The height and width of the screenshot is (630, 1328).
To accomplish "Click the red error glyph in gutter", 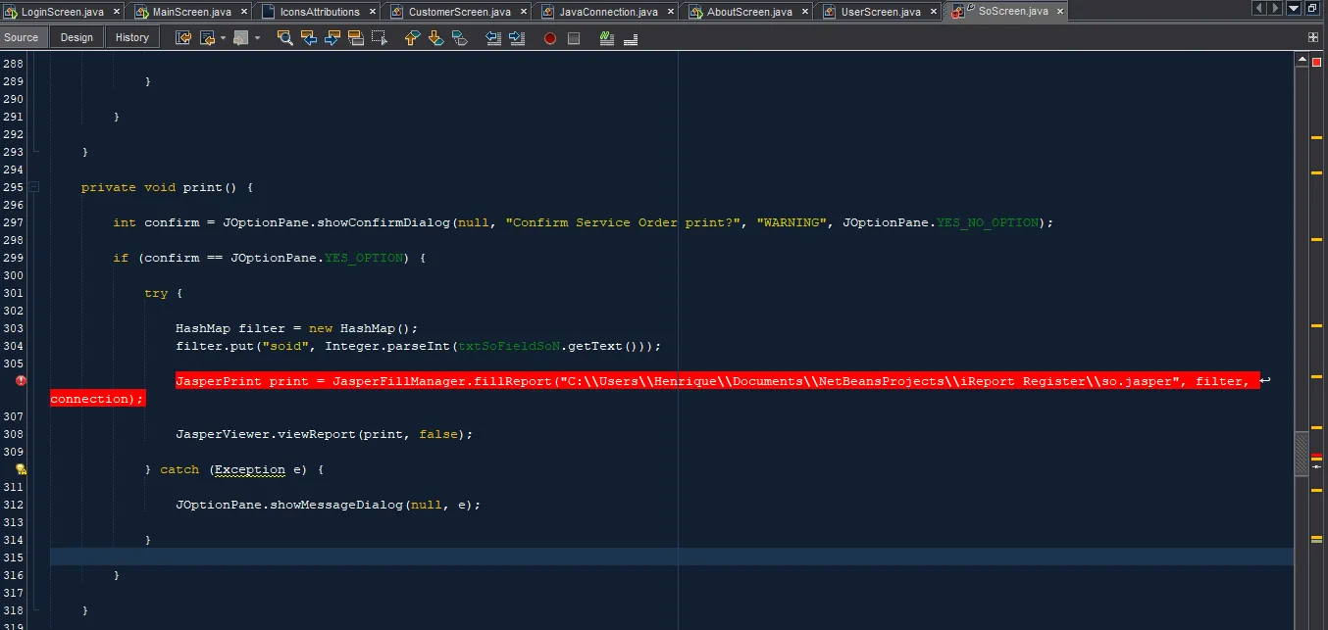I will click(22, 381).
